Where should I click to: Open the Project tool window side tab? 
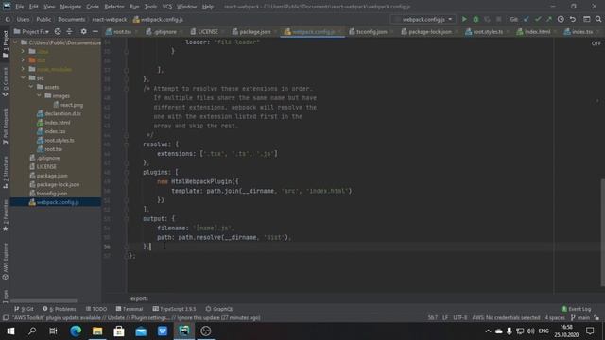6,44
